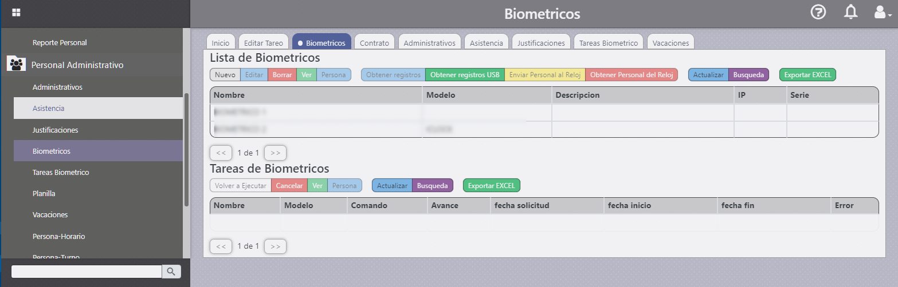Screen dimensions: 898x287
Task: Open the Tareas Biometrico tab
Action: (608, 43)
